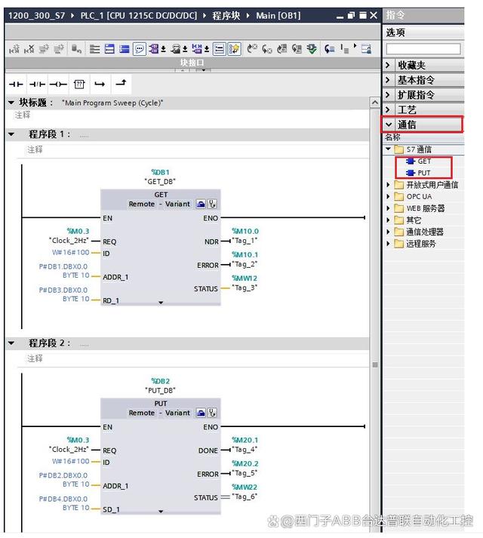This screenshot has height=538, width=483.
Task: Collapse 程序段 1 network
Action: (11, 134)
